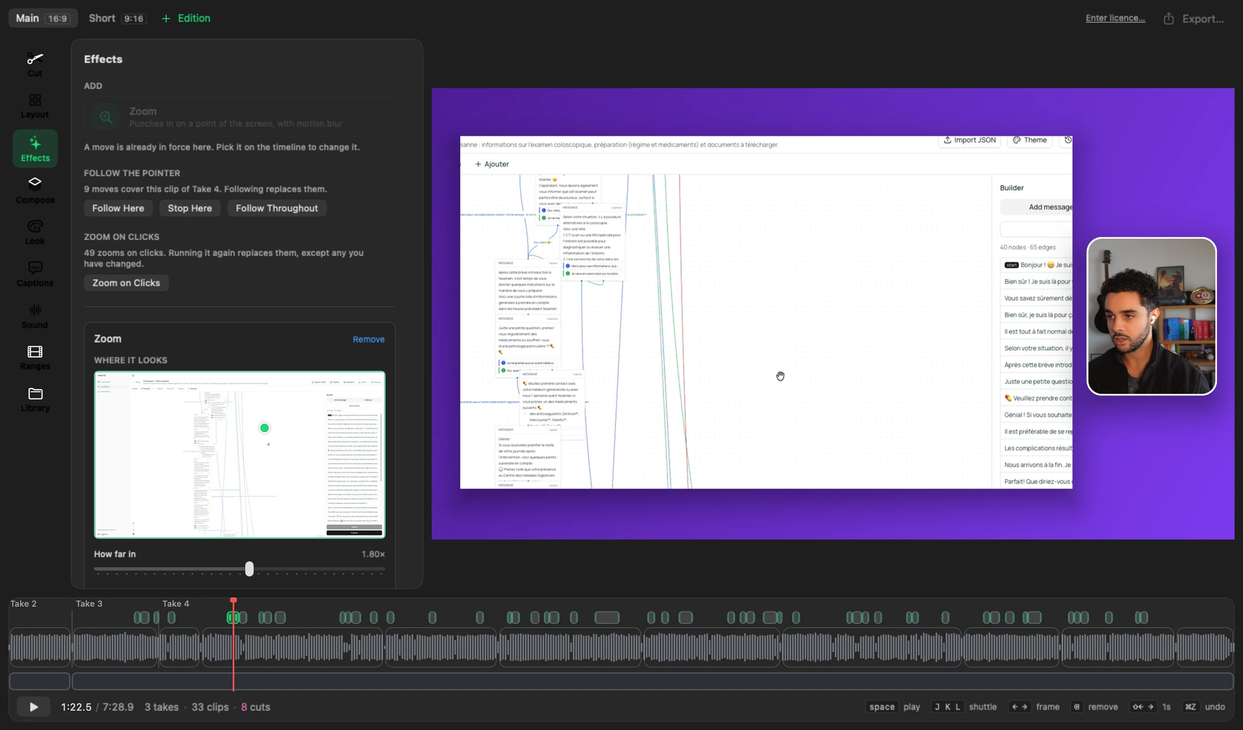This screenshot has width=1243, height=730.
Task: Click the remove key hint icon
Action: [1077, 707]
